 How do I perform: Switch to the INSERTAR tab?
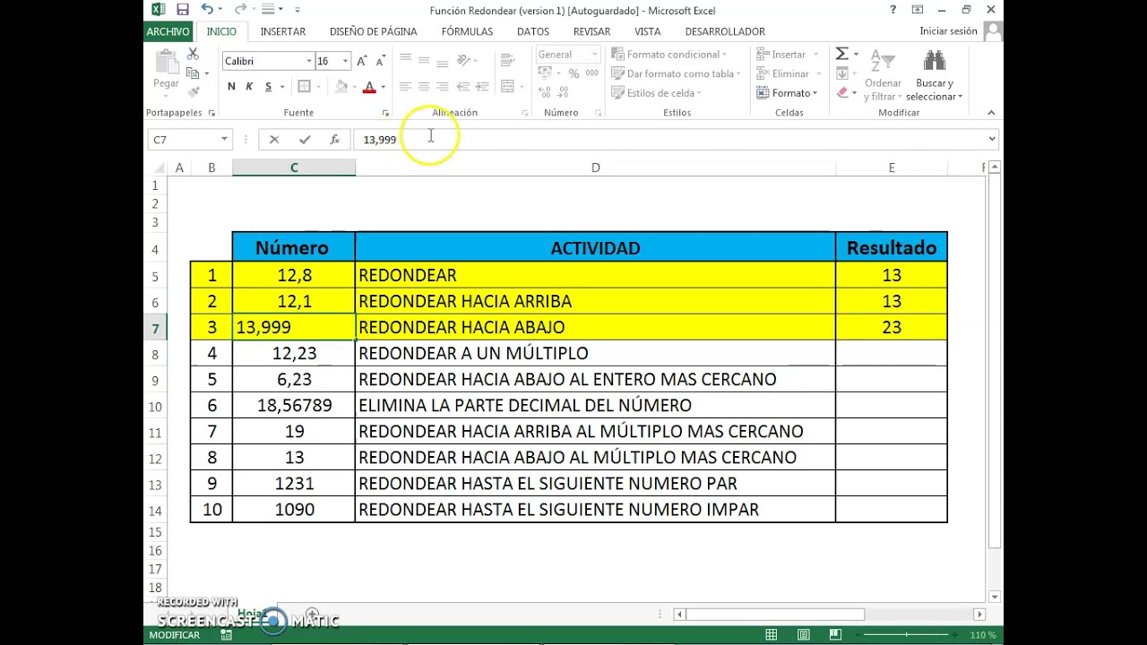[283, 31]
